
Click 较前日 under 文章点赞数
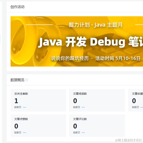click(x=18, y=132)
